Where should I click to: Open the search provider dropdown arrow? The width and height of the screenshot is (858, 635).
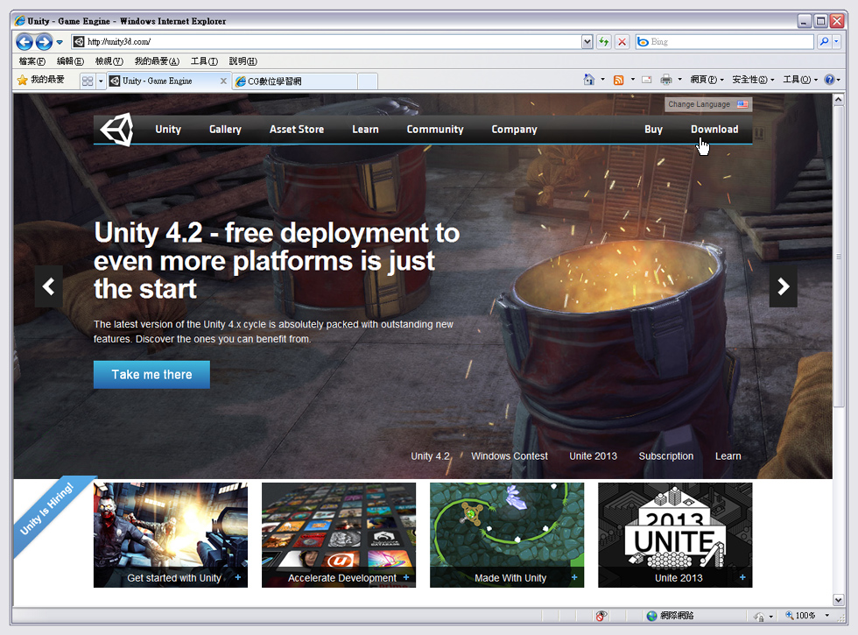click(836, 42)
